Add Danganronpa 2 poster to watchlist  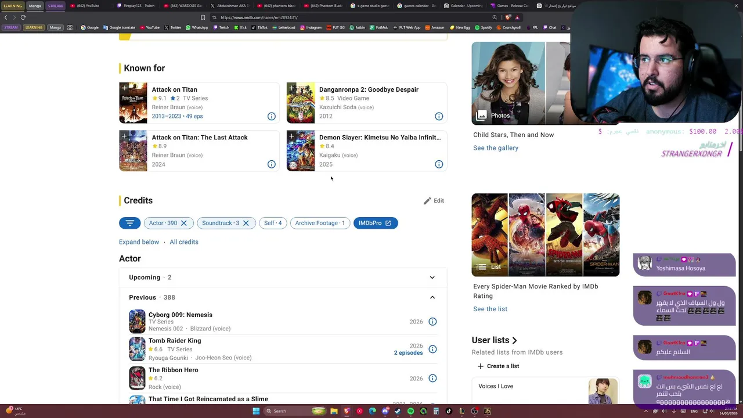coord(291,88)
